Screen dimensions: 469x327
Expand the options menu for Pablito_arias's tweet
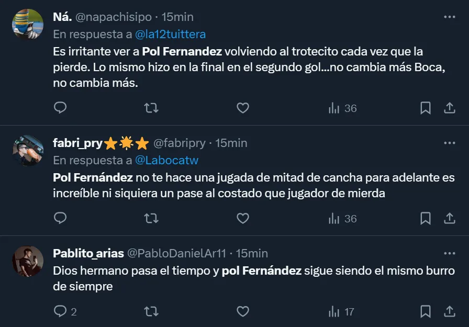coord(449,253)
